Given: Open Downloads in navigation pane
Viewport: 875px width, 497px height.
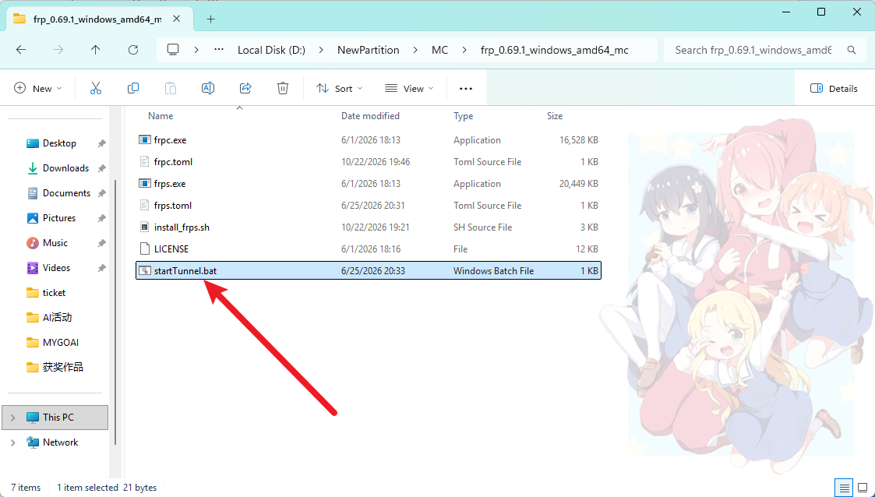Looking at the screenshot, I should point(66,168).
